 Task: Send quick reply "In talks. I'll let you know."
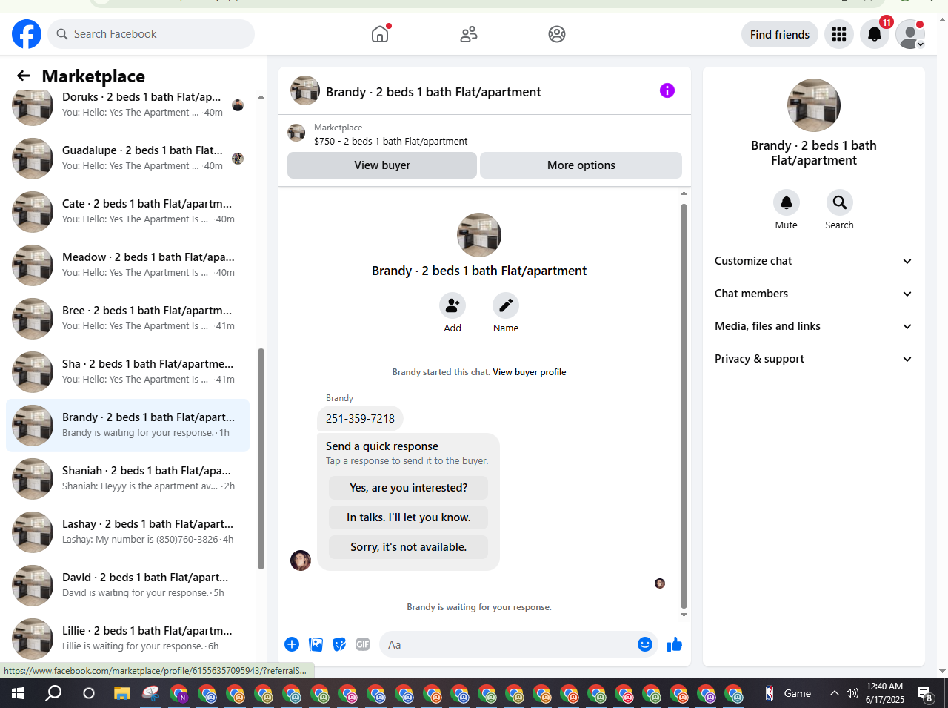click(409, 517)
